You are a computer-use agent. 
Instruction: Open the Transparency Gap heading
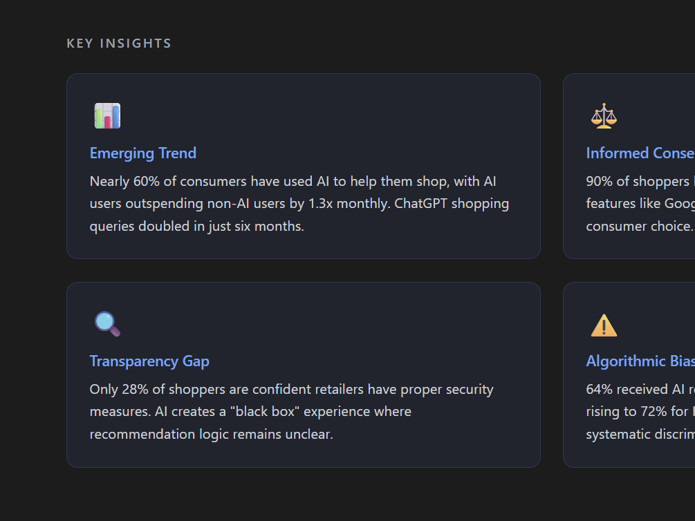tap(149, 361)
